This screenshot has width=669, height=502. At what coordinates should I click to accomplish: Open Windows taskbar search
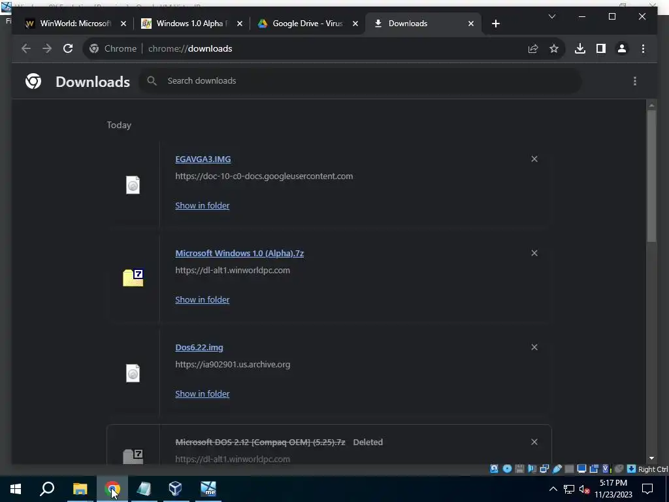click(x=47, y=489)
